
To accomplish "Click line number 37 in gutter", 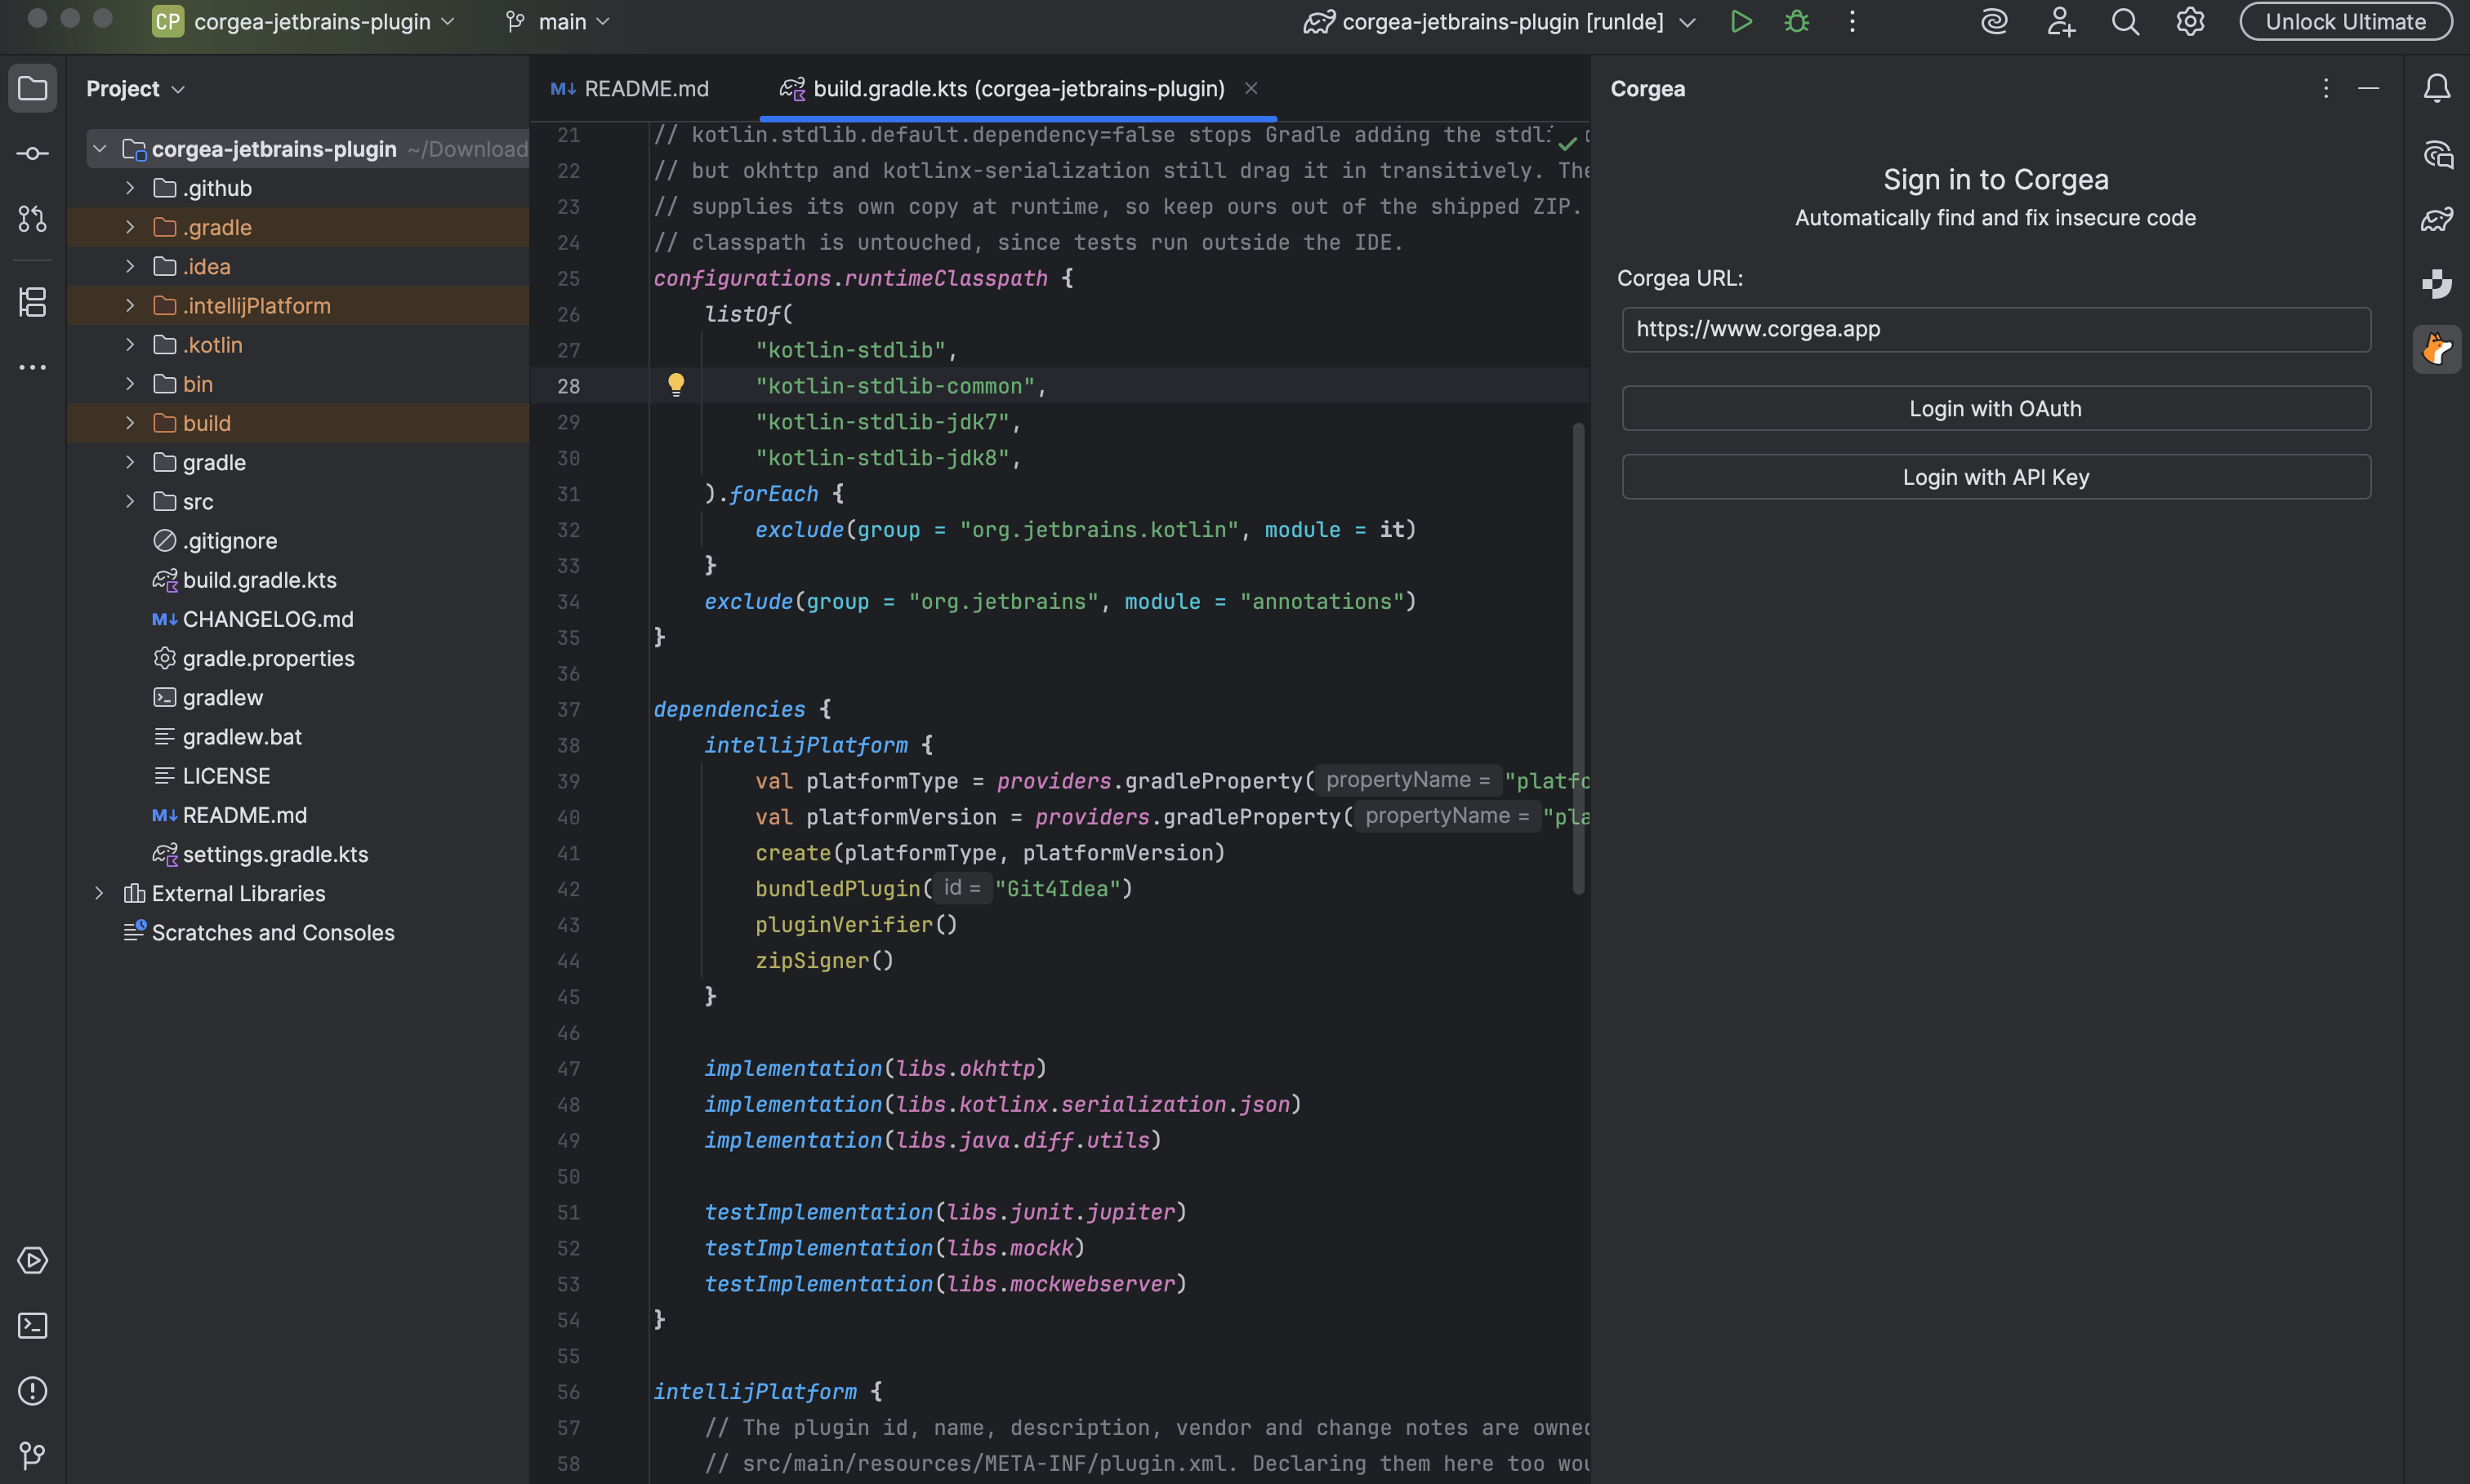I will [x=568, y=709].
